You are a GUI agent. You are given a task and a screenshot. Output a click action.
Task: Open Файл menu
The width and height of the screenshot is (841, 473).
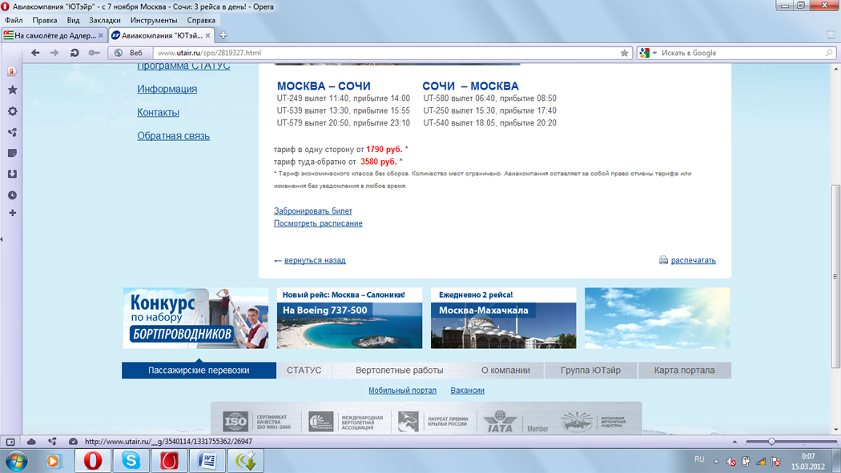coord(14,20)
